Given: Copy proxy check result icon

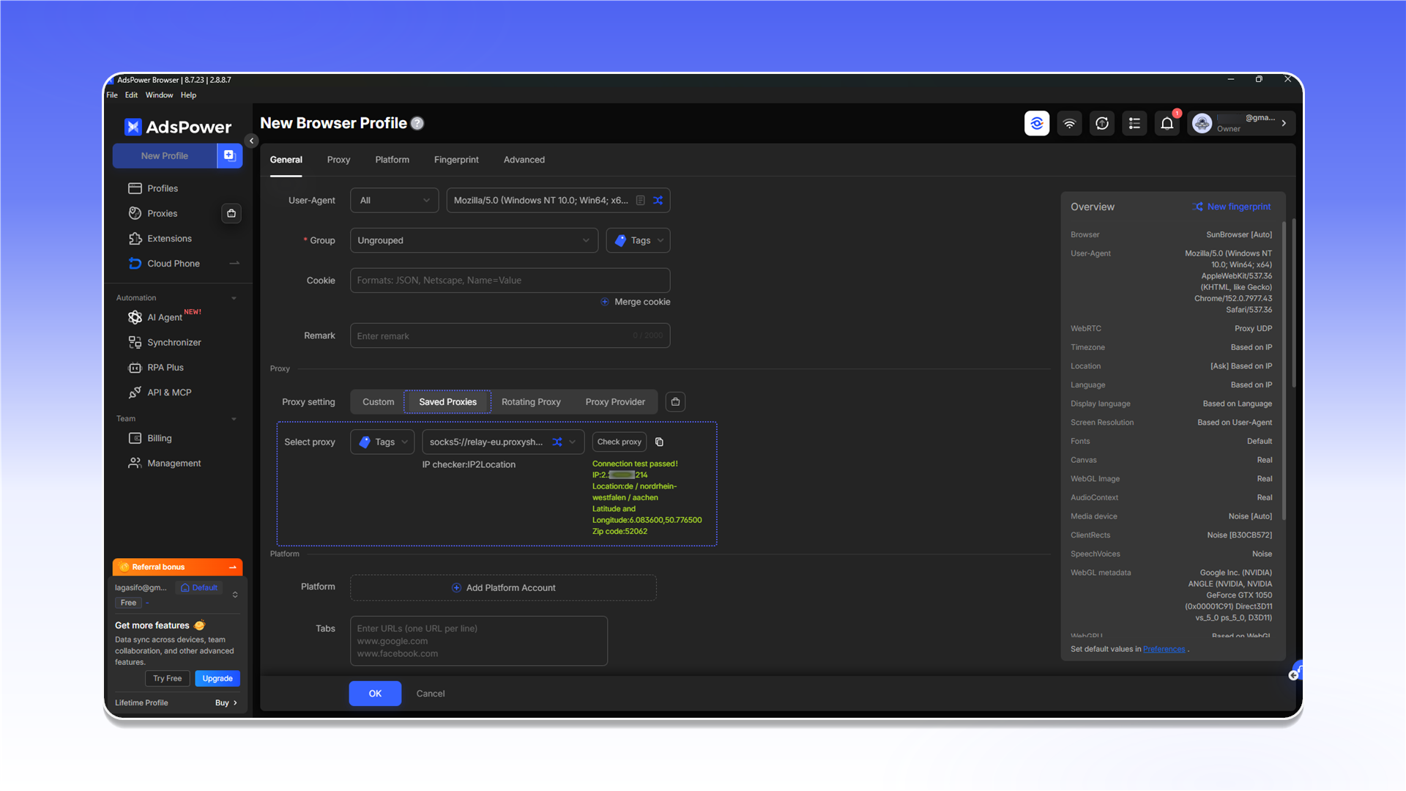Looking at the screenshot, I should tap(659, 442).
